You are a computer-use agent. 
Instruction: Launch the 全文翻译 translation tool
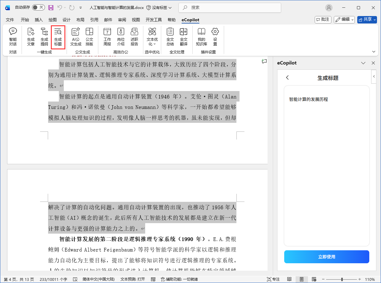click(184, 37)
